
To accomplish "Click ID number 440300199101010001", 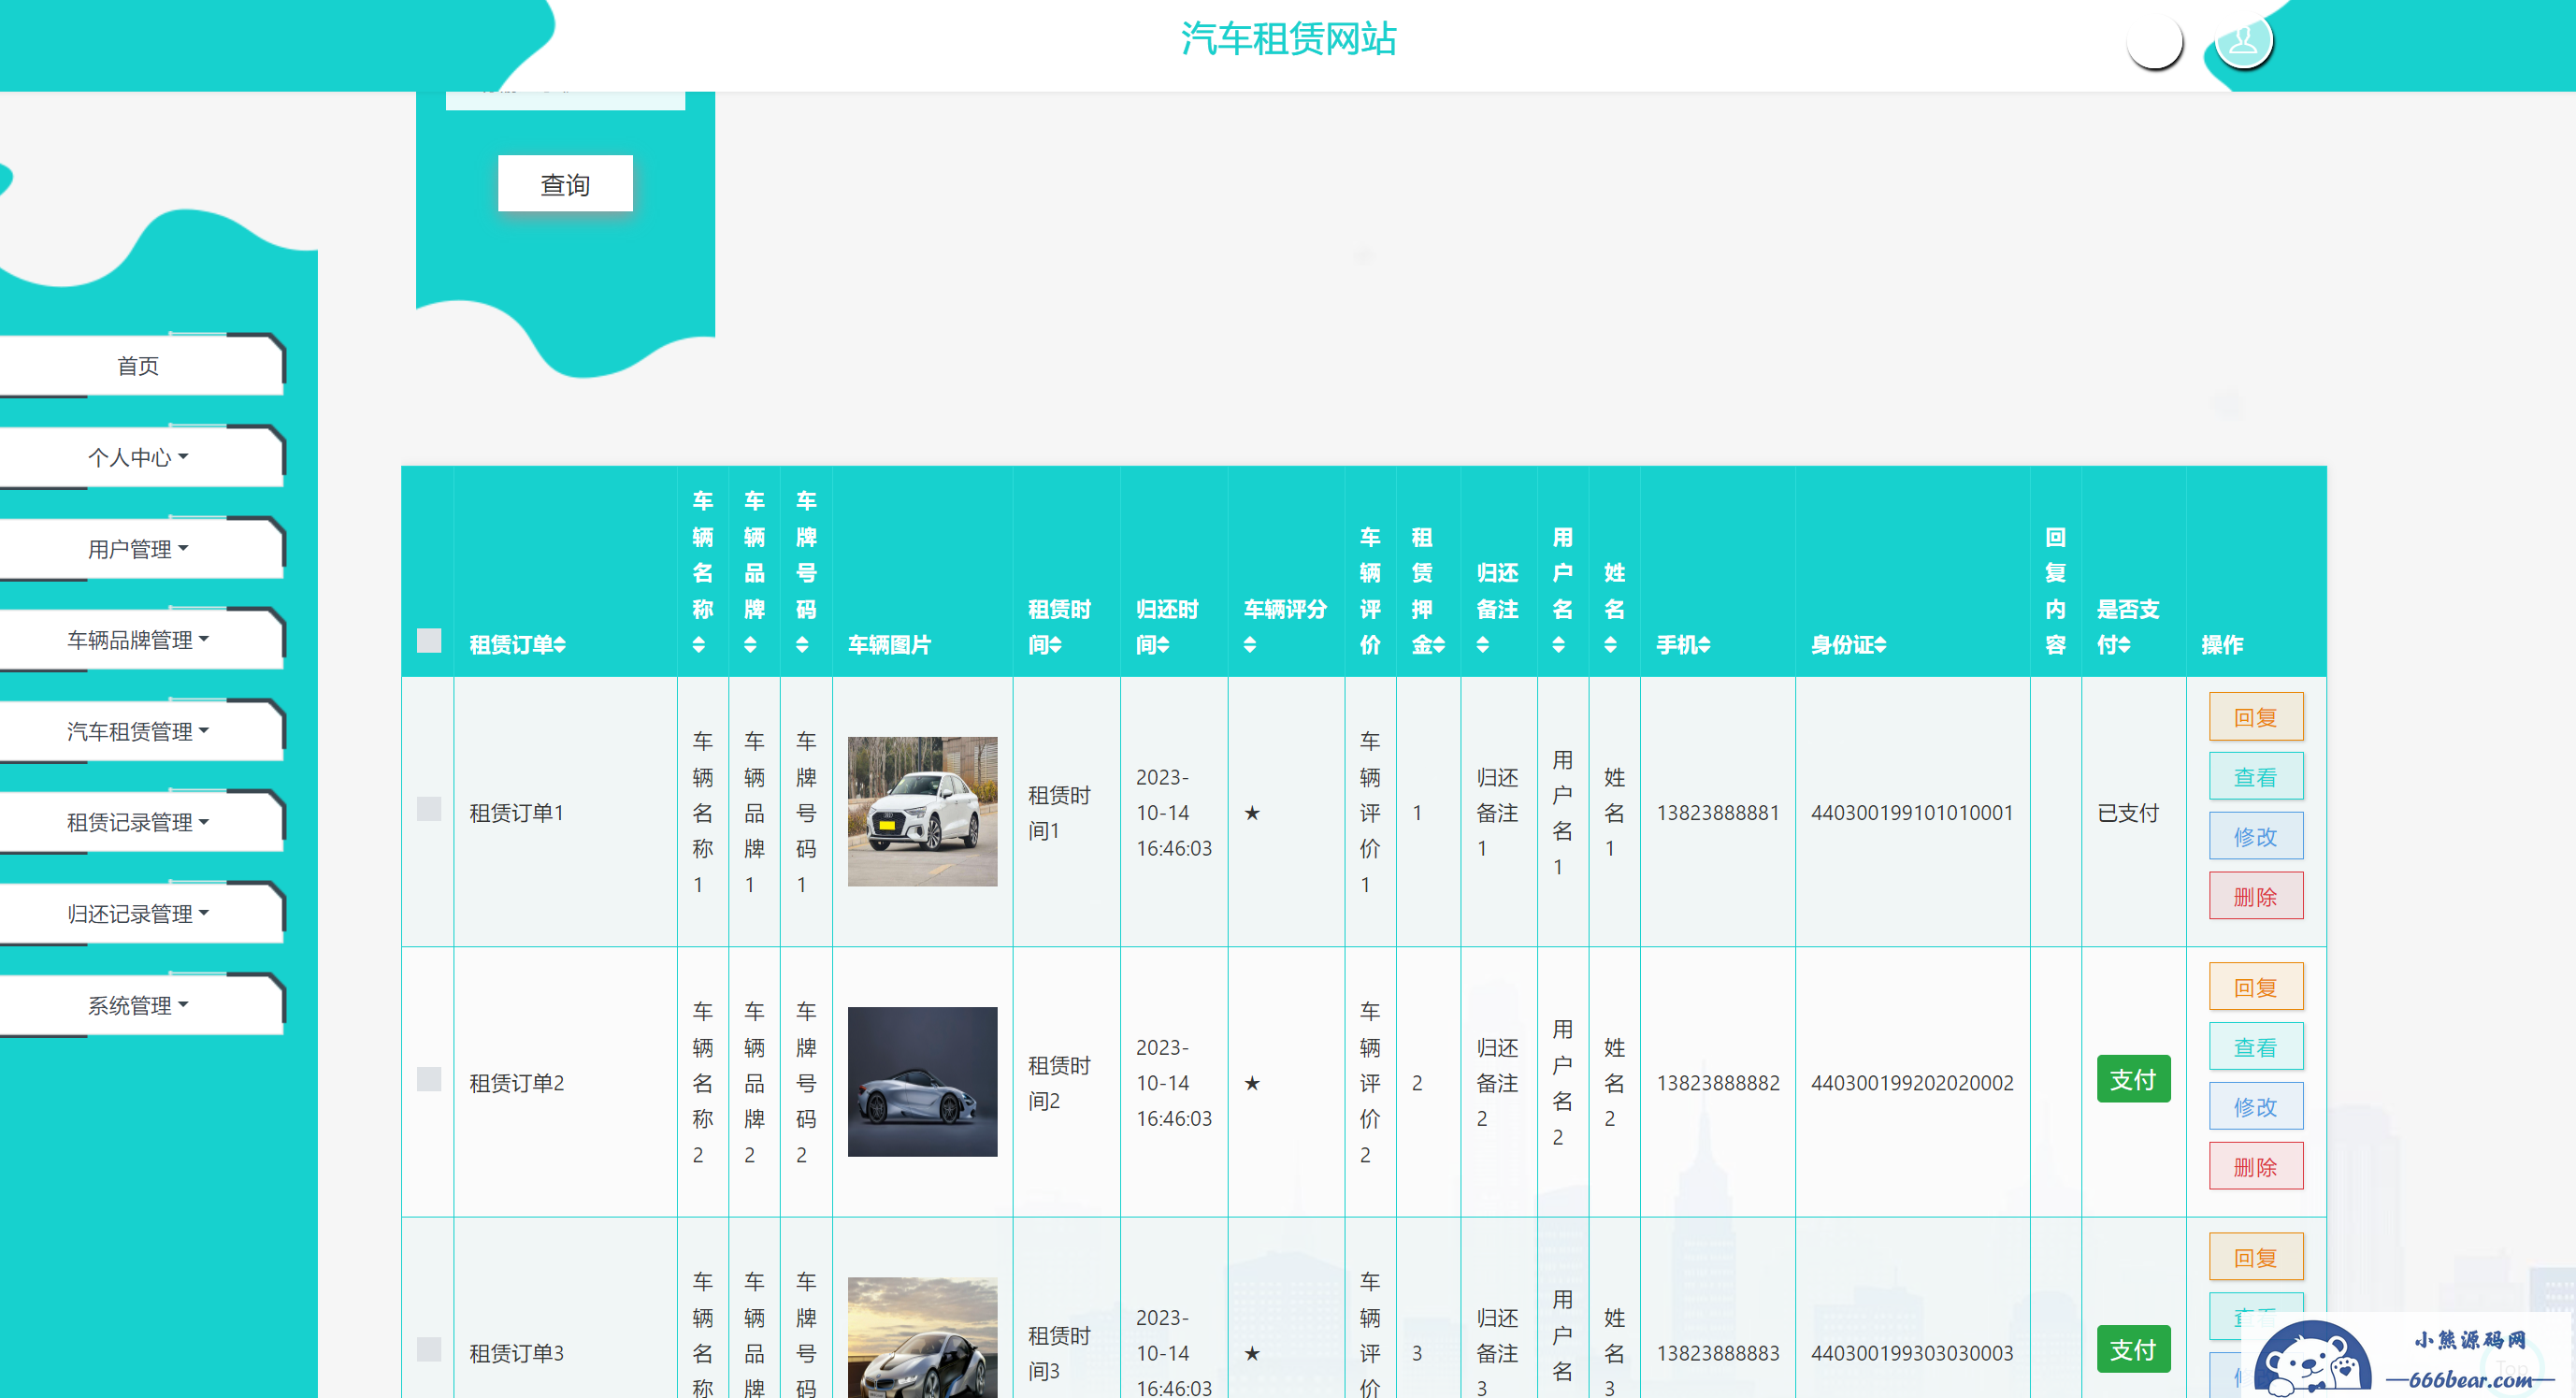I will (x=1912, y=813).
